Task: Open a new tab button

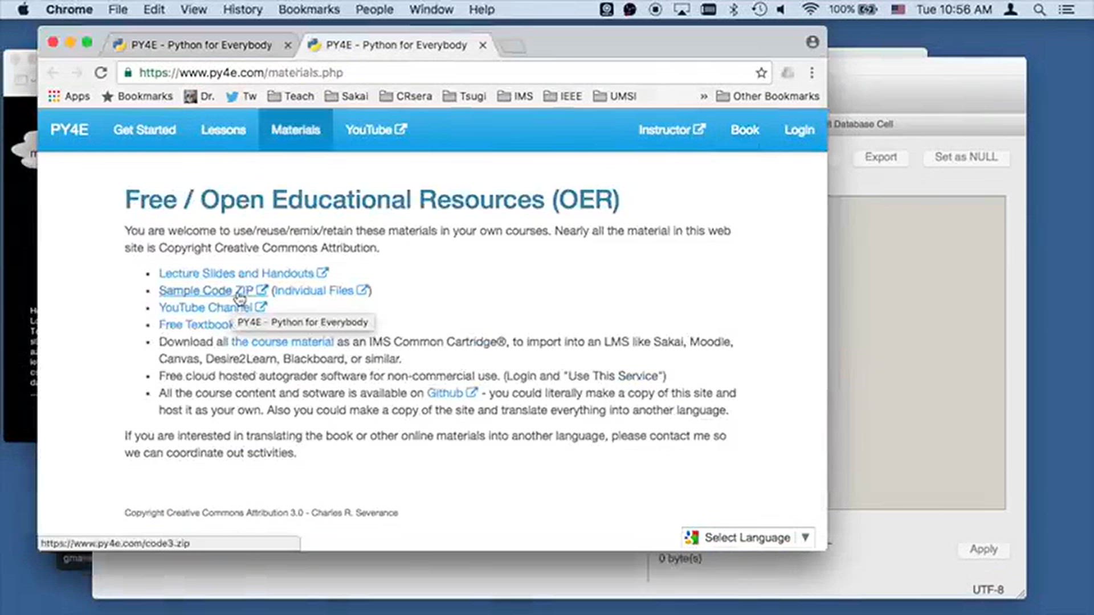Action: pyautogui.click(x=513, y=46)
